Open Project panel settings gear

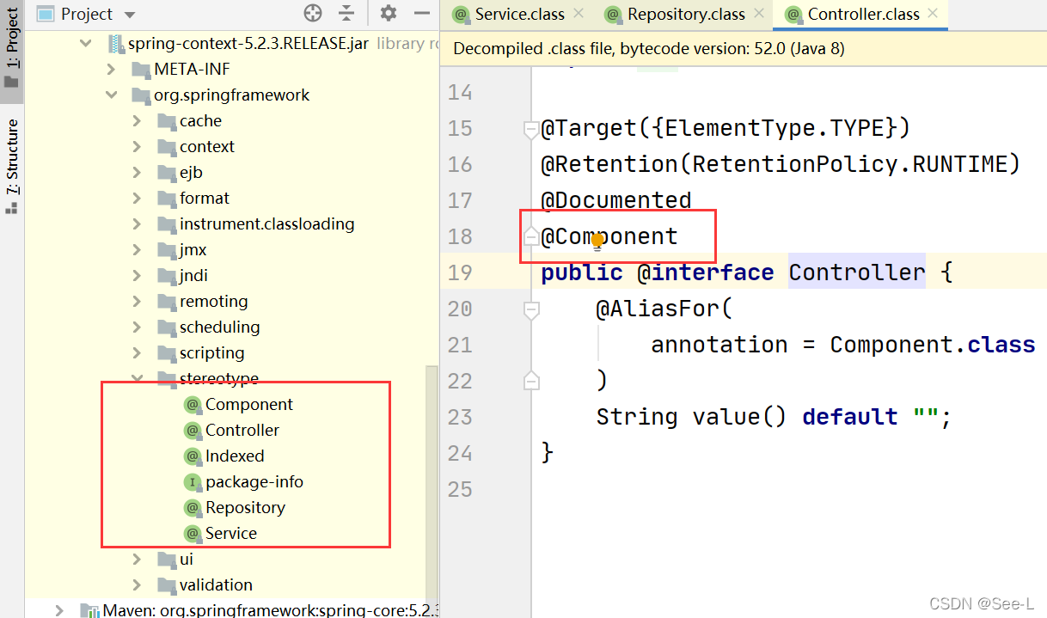click(x=389, y=14)
